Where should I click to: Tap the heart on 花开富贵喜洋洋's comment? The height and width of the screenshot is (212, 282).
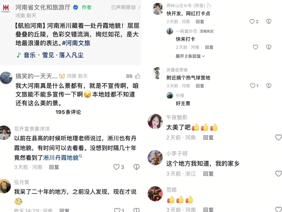point(116,167)
